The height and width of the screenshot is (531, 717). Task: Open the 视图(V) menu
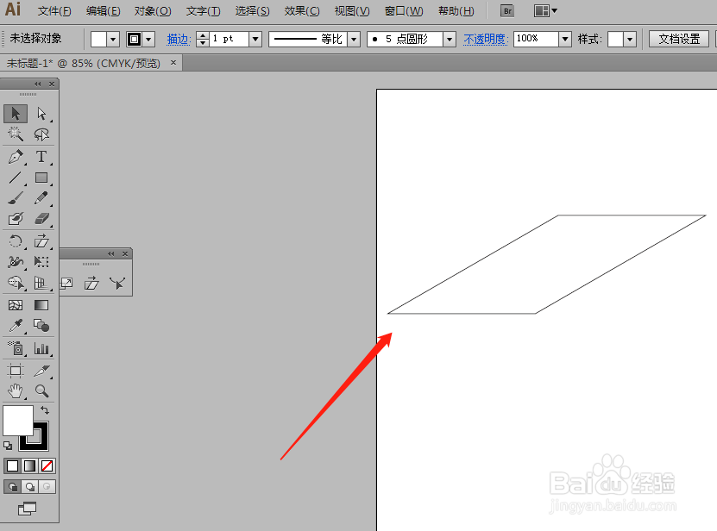click(352, 11)
